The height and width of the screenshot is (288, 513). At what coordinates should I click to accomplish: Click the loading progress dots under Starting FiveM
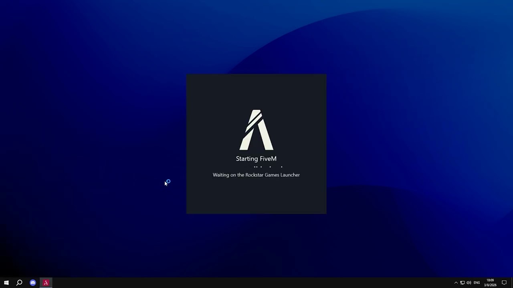click(x=268, y=167)
